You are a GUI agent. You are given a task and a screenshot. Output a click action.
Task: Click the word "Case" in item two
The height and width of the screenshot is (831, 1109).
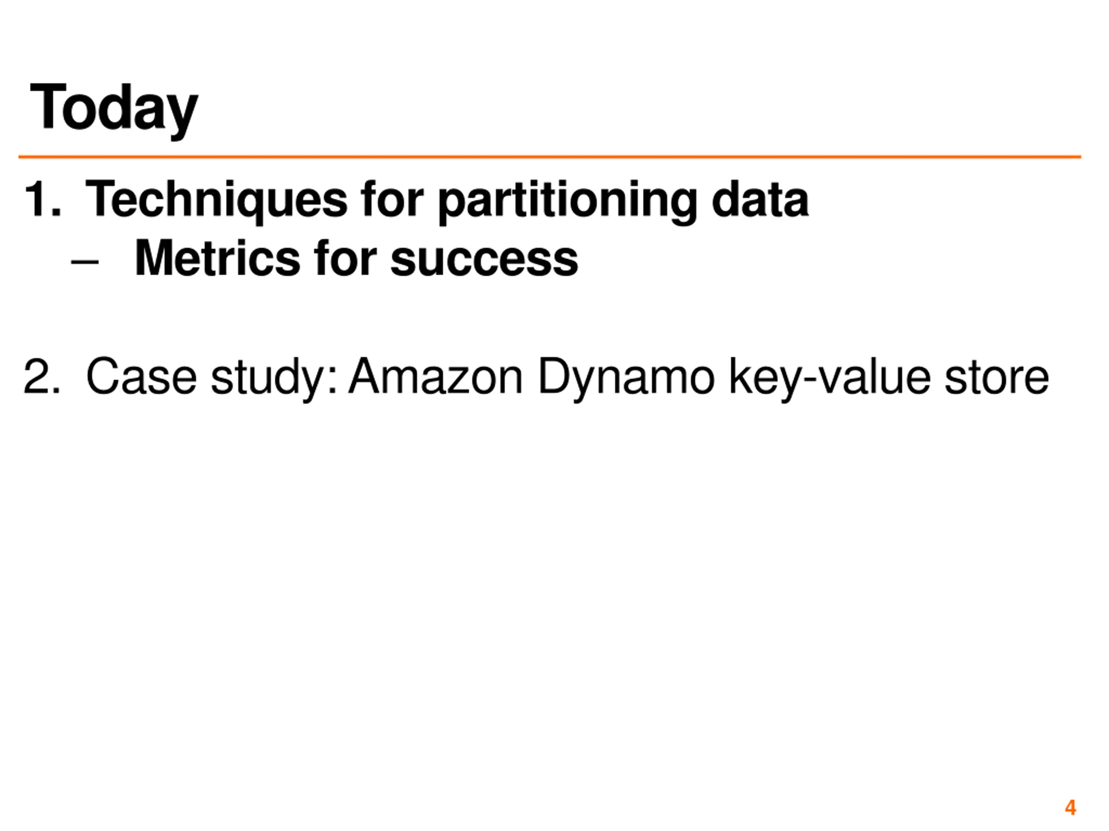[141, 377]
